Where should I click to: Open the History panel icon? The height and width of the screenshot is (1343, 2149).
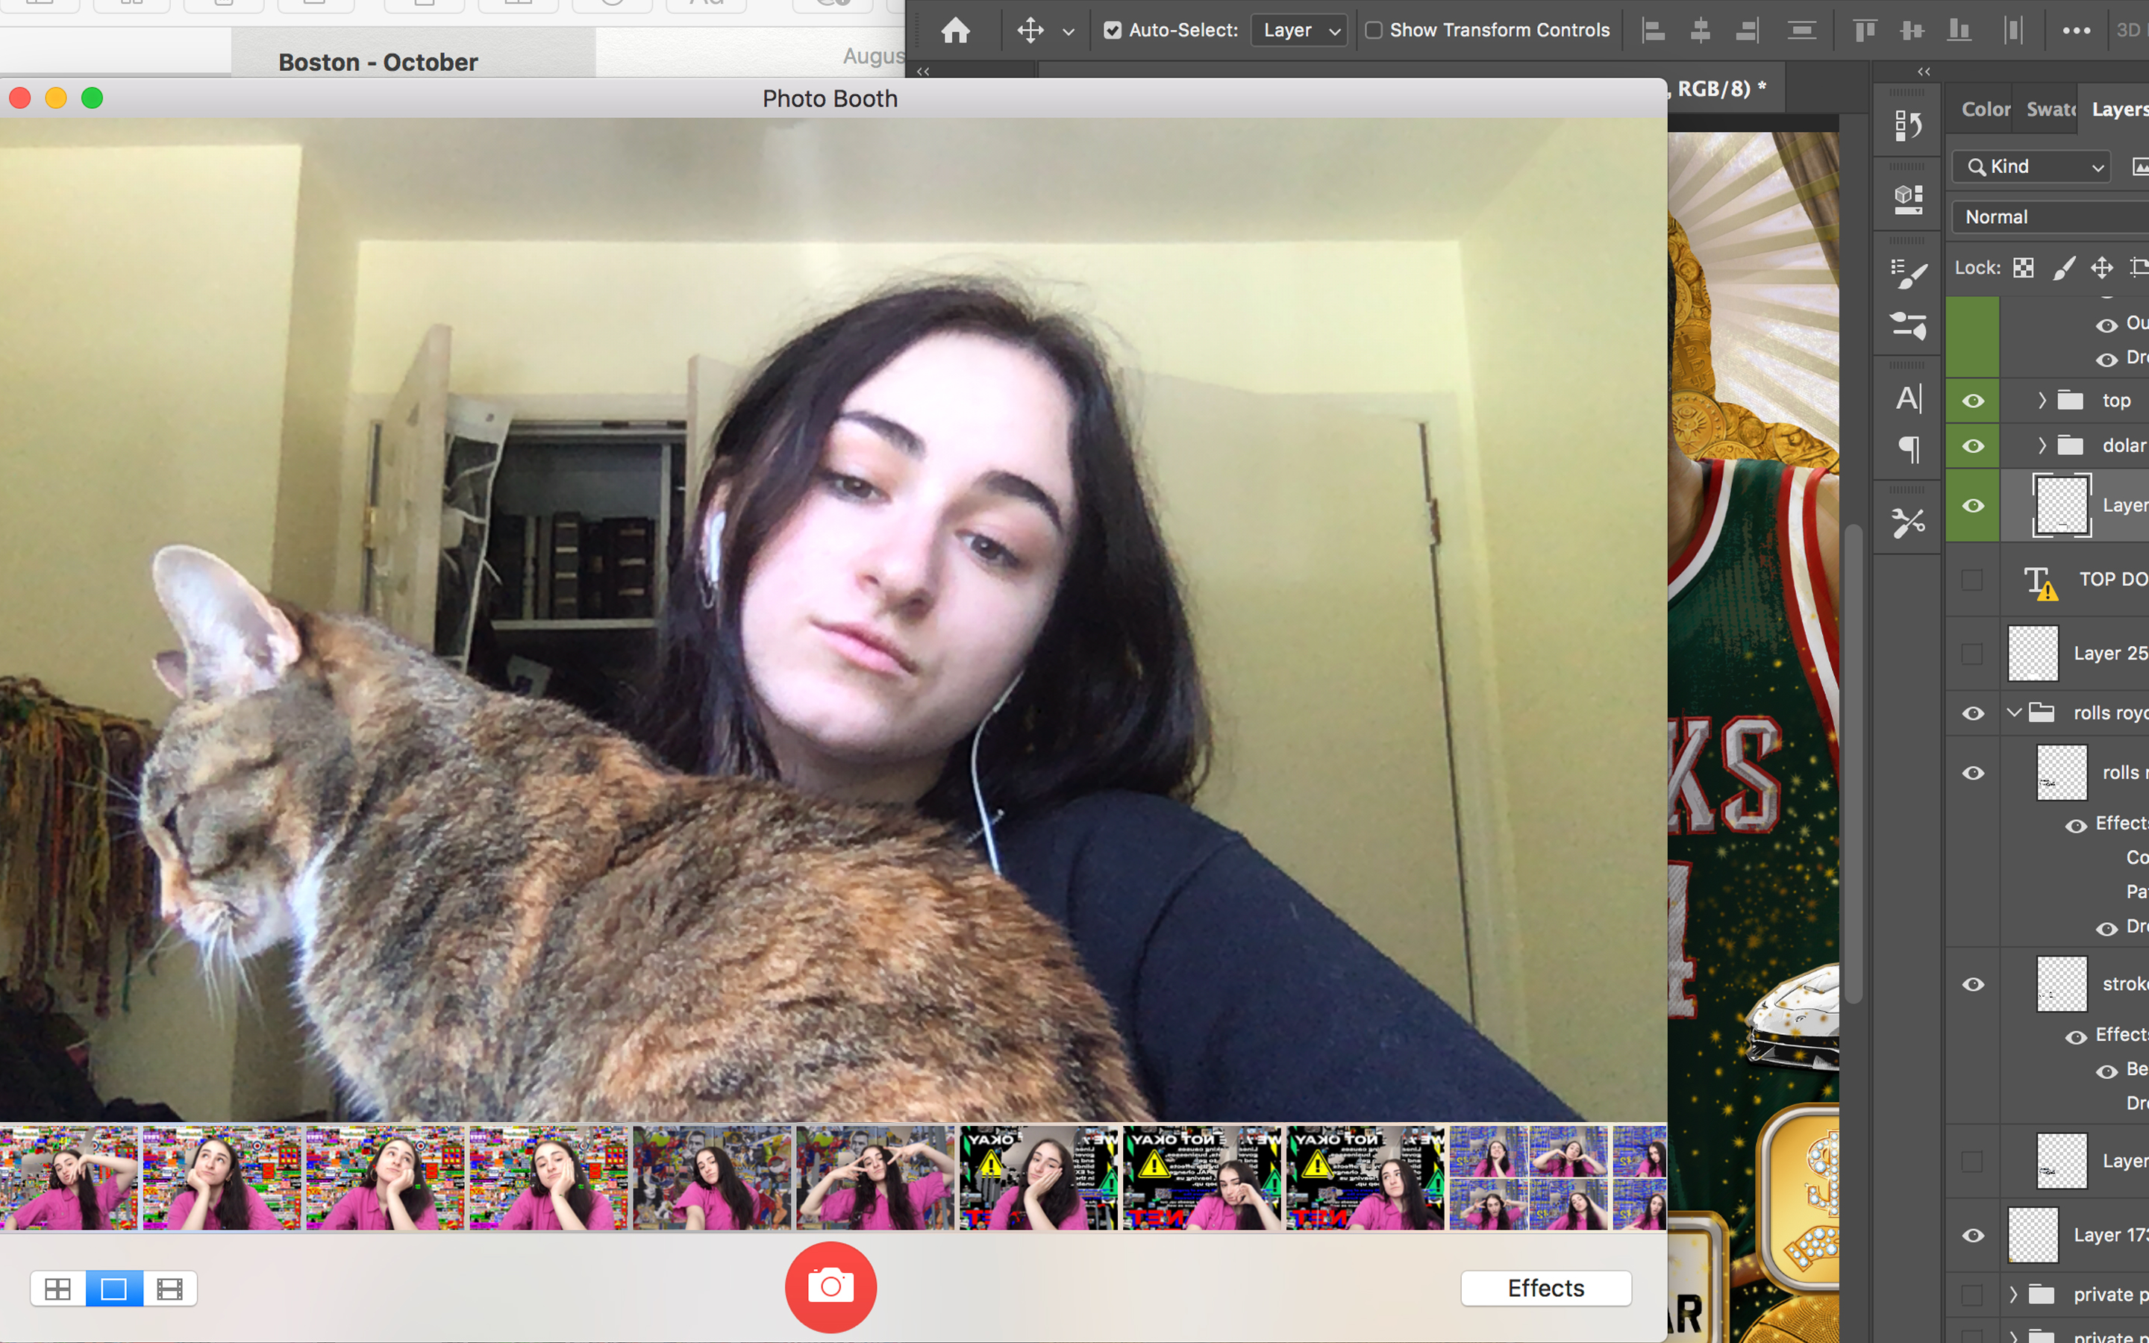pyautogui.click(x=1907, y=125)
